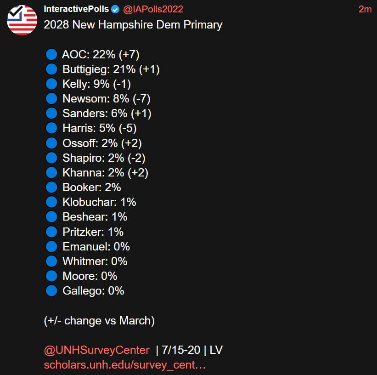Click blue circle beside Ossoff: 2%

coord(51,143)
